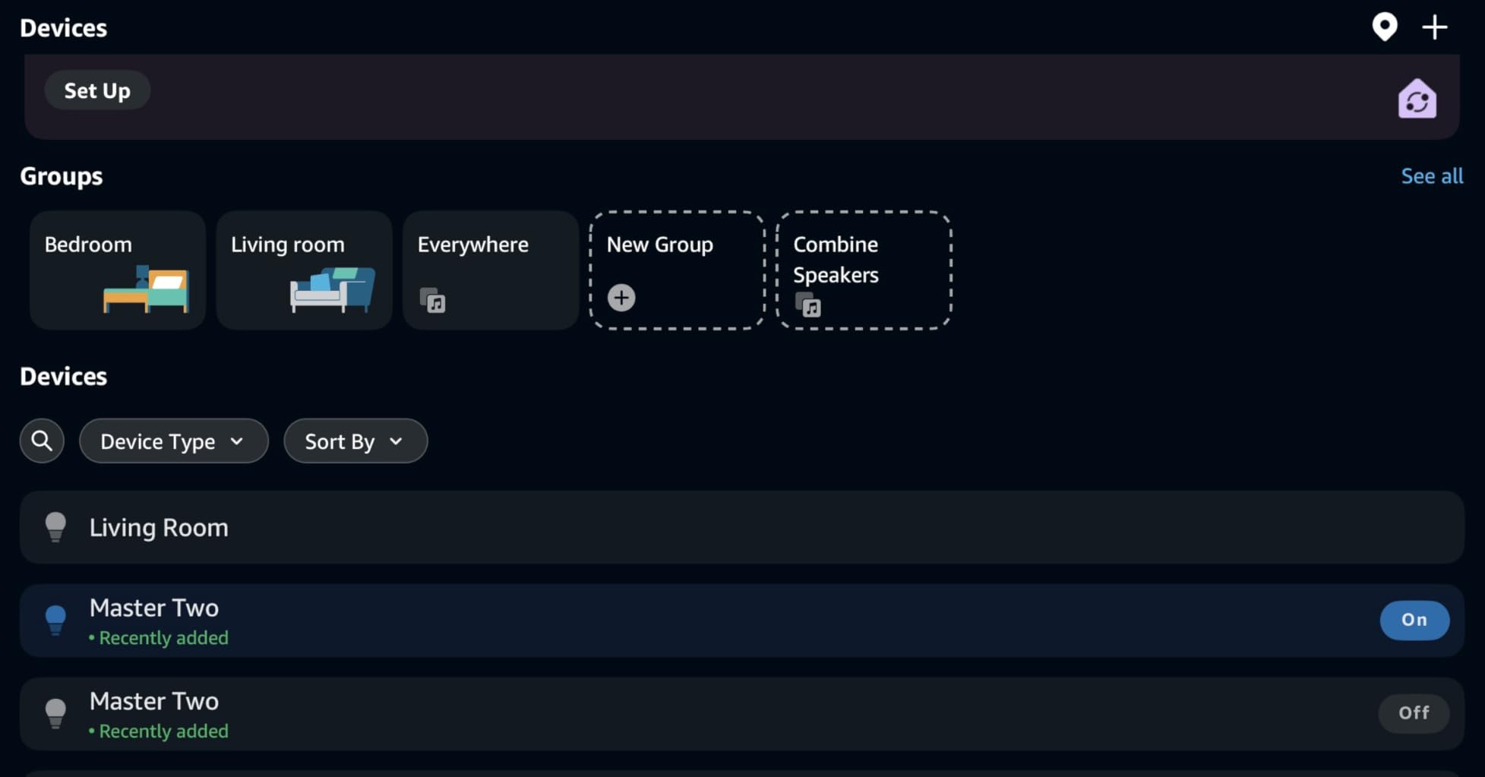Click the speaker icon in Everywhere group
This screenshot has width=1485, height=777.
point(433,301)
